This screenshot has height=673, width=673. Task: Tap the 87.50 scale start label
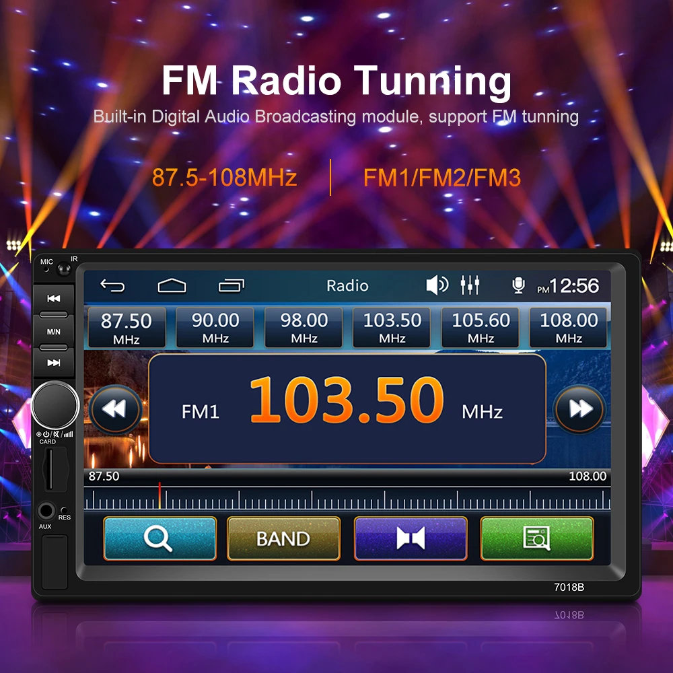[x=104, y=476]
